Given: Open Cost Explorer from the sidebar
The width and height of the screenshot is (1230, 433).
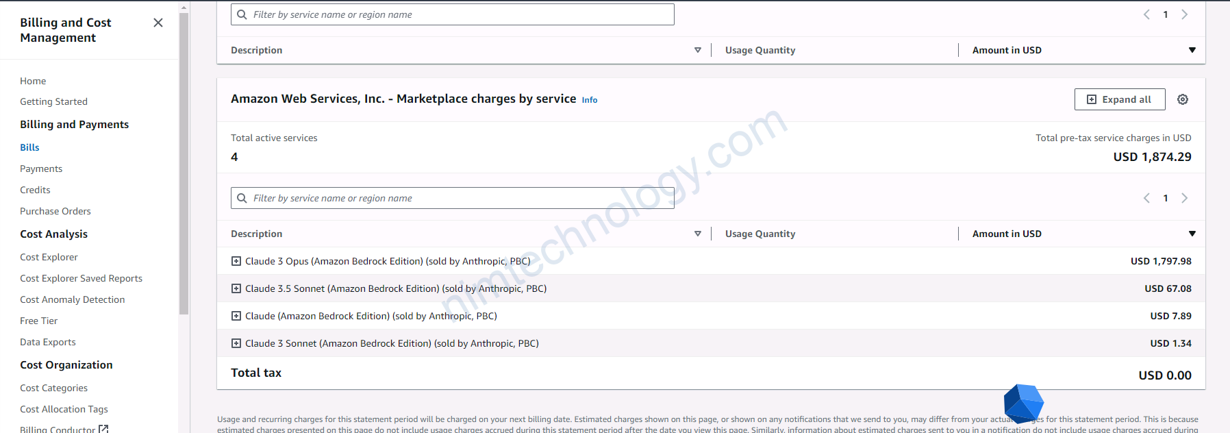Looking at the screenshot, I should click(49, 257).
